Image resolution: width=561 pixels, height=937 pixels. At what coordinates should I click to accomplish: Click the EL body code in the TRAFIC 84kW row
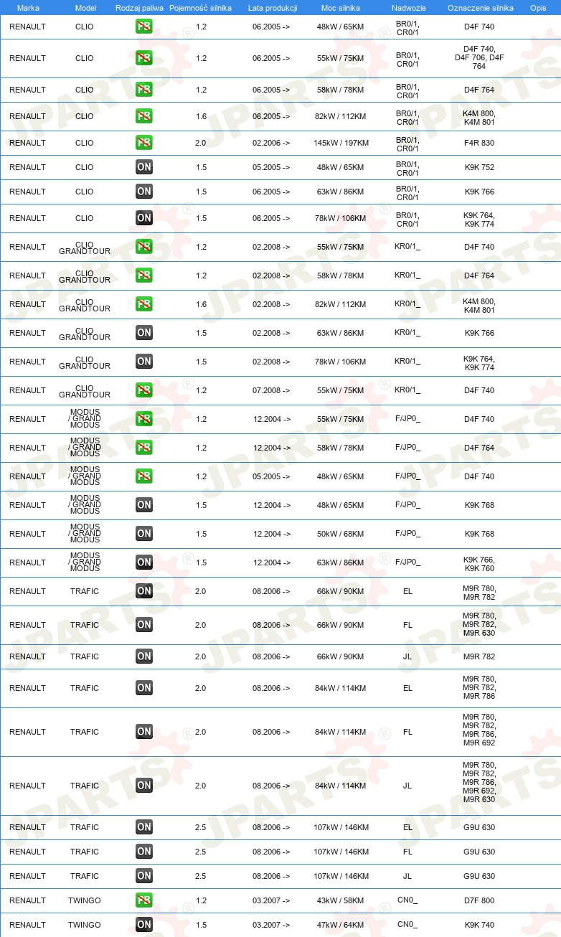point(407,688)
